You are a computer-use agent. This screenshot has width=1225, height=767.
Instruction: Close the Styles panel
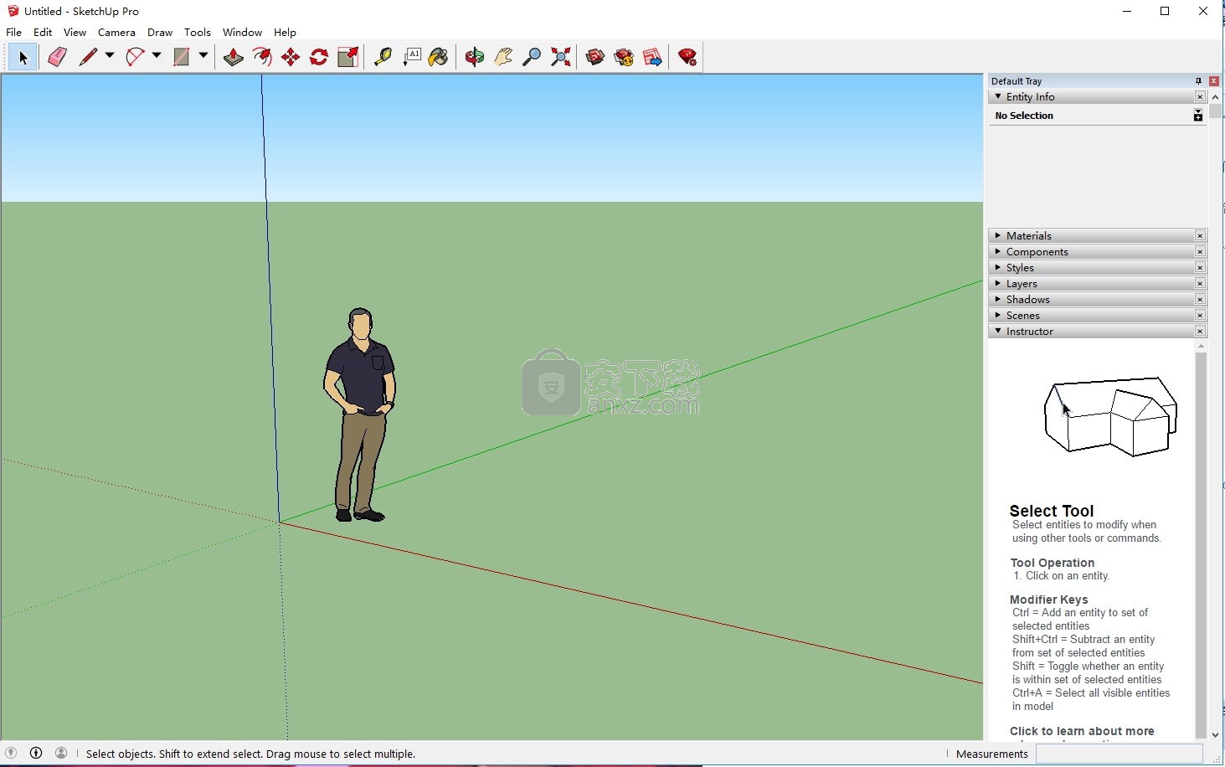(x=1200, y=268)
